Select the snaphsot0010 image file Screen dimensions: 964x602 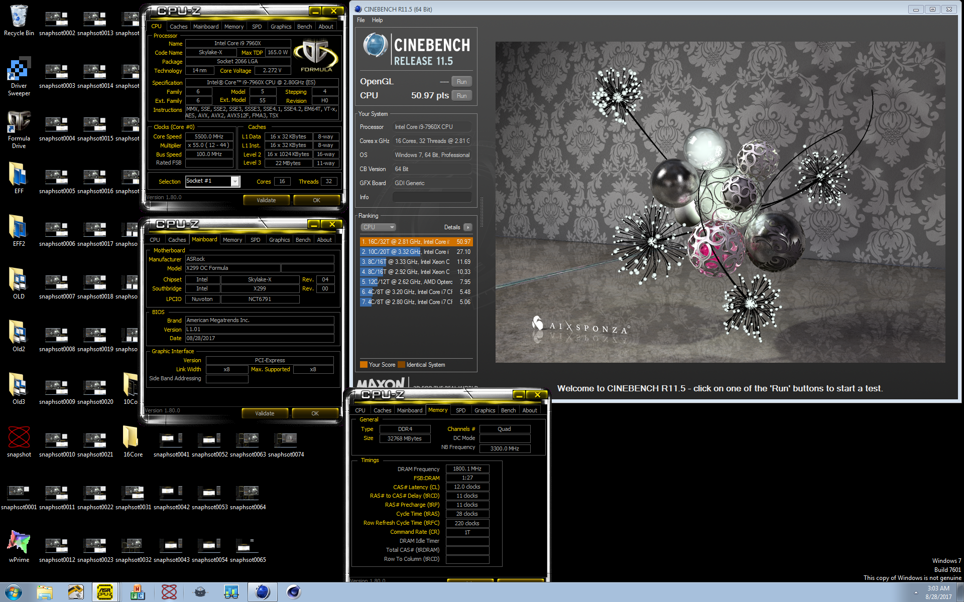[x=57, y=444]
